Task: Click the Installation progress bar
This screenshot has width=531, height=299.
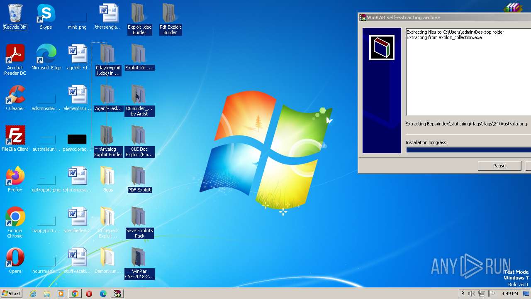Action: click(468, 150)
